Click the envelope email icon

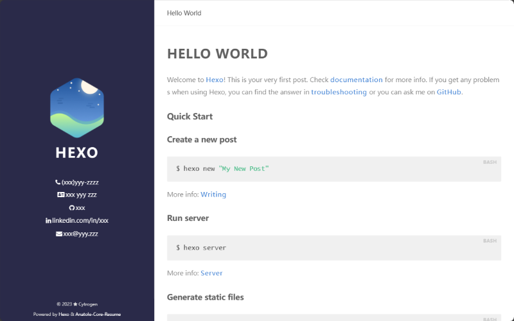click(x=59, y=234)
